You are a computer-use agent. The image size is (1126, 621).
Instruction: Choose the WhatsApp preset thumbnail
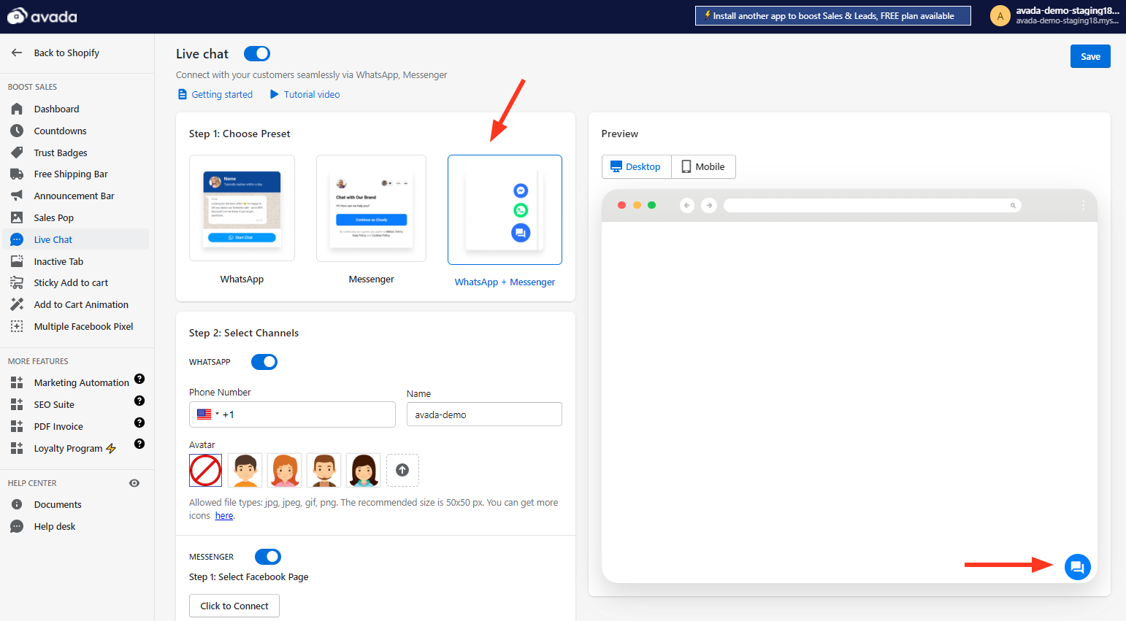click(x=242, y=208)
